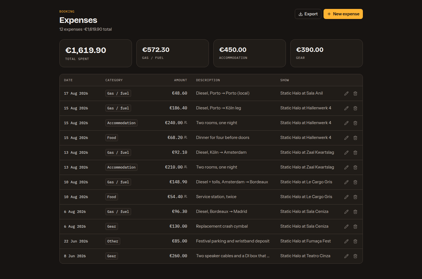
Task: Edit the Replacement crash cymbal expense
Action: click(346, 227)
